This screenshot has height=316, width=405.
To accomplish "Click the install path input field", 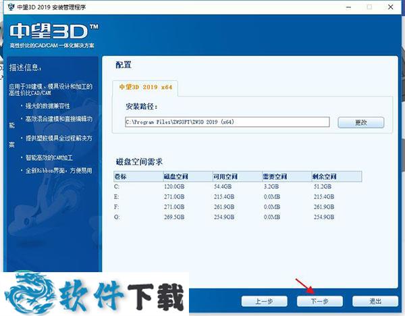I will click(227, 122).
